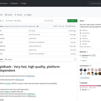The height and width of the screenshot is (101, 101).
Task: Expand the green Code dropdown button
Action: 72,21
